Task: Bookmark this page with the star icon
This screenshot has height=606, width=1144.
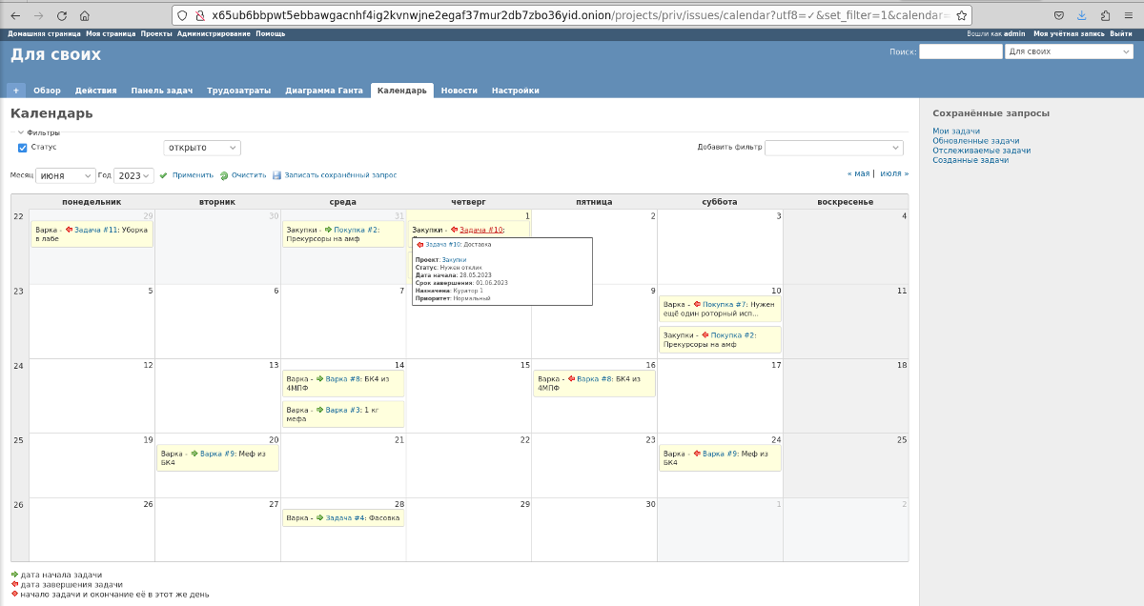Action: tap(962, 15)
